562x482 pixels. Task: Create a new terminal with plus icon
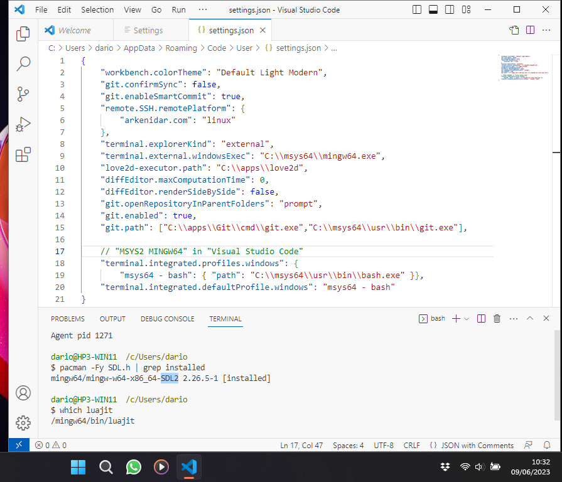456,318
